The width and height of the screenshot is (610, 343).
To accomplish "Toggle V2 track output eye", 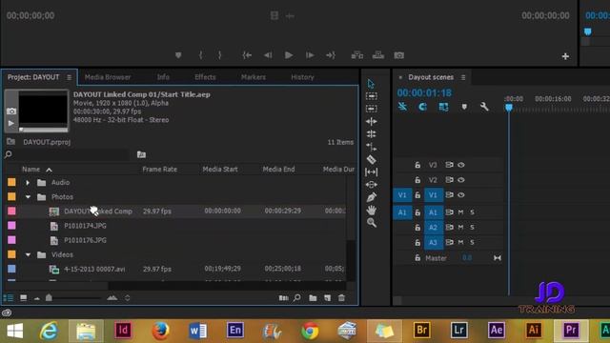I will [x=461, y=180].
